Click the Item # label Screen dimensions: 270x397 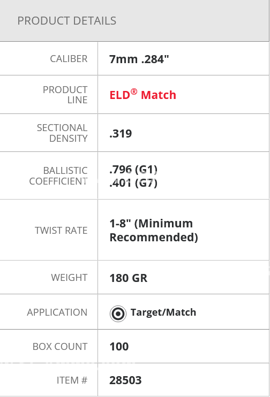click(x=72, y=380)
